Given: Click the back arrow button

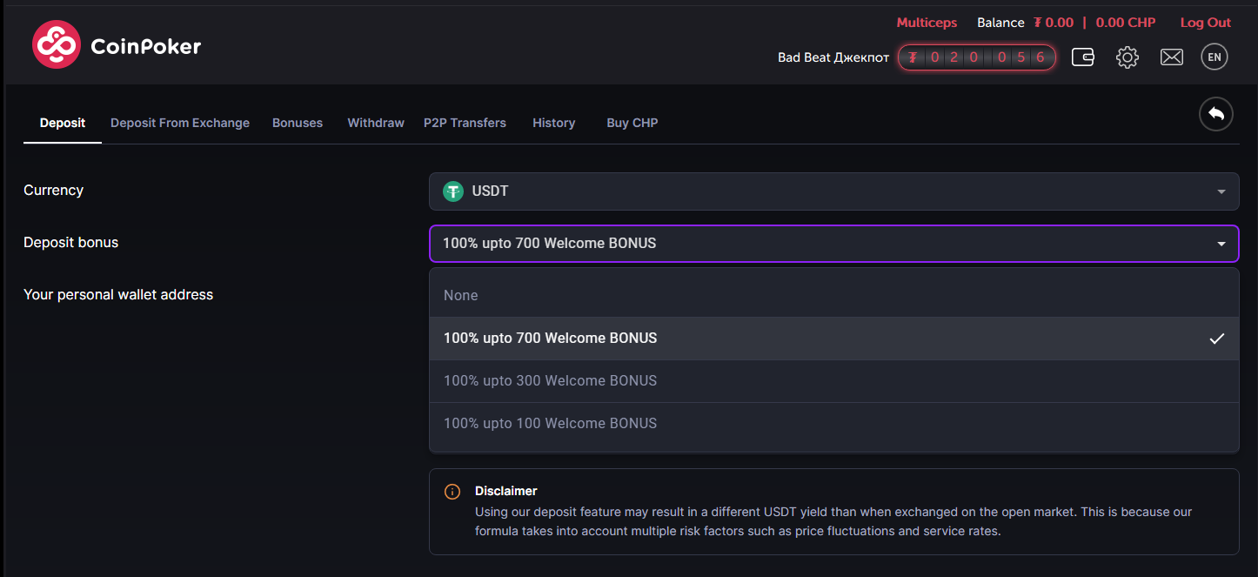Looking at the screenshot, I should pos(1215,114).
